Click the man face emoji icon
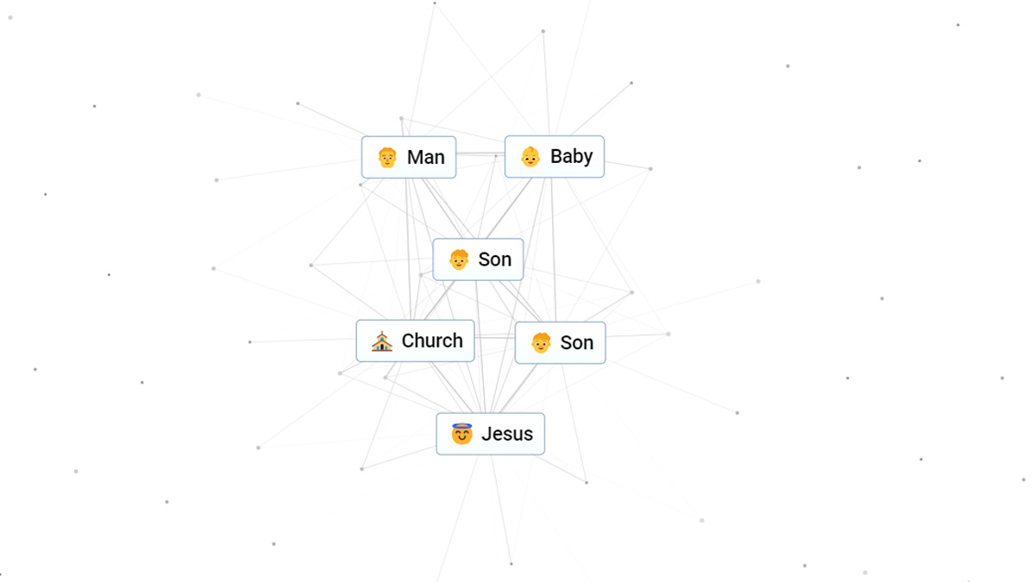The height and width of the screenshot is (582, 1035). pyautogui.click(x=387, y=157)
